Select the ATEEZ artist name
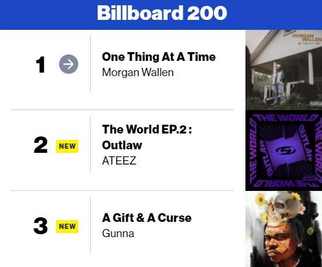Viewport: 322px width, 267px height. pos(119,160)
